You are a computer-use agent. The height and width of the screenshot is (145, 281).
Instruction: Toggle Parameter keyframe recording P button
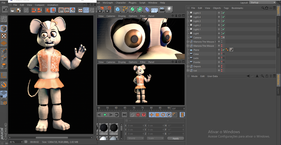coord(169,115)
